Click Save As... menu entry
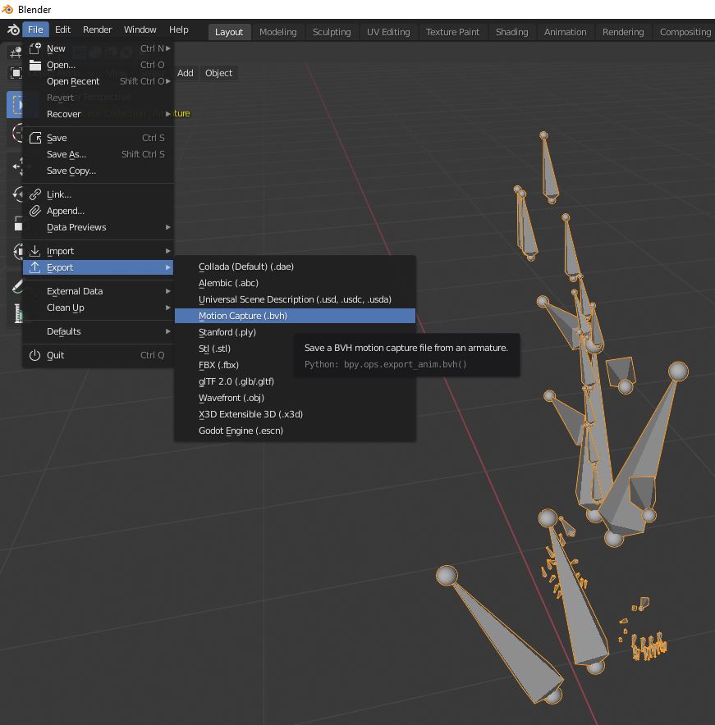 pos(99,154)
